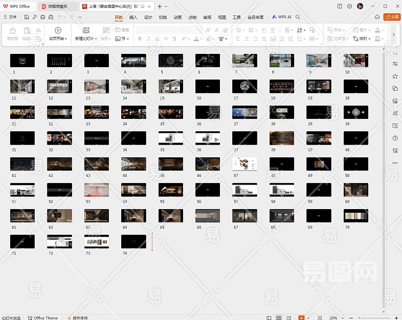This screenshot has width=402, height=320.
Task: Click the WPS AI button
Action: 282,17
